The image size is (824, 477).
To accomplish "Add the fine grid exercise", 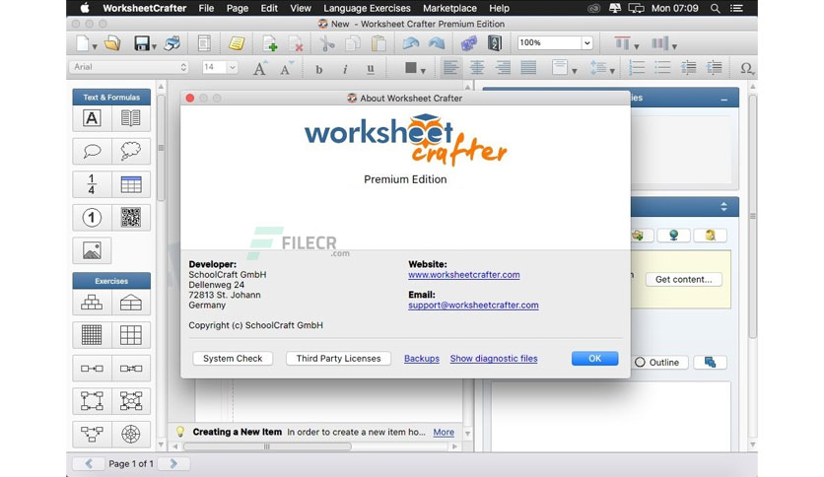I will (x=92, y=335).
